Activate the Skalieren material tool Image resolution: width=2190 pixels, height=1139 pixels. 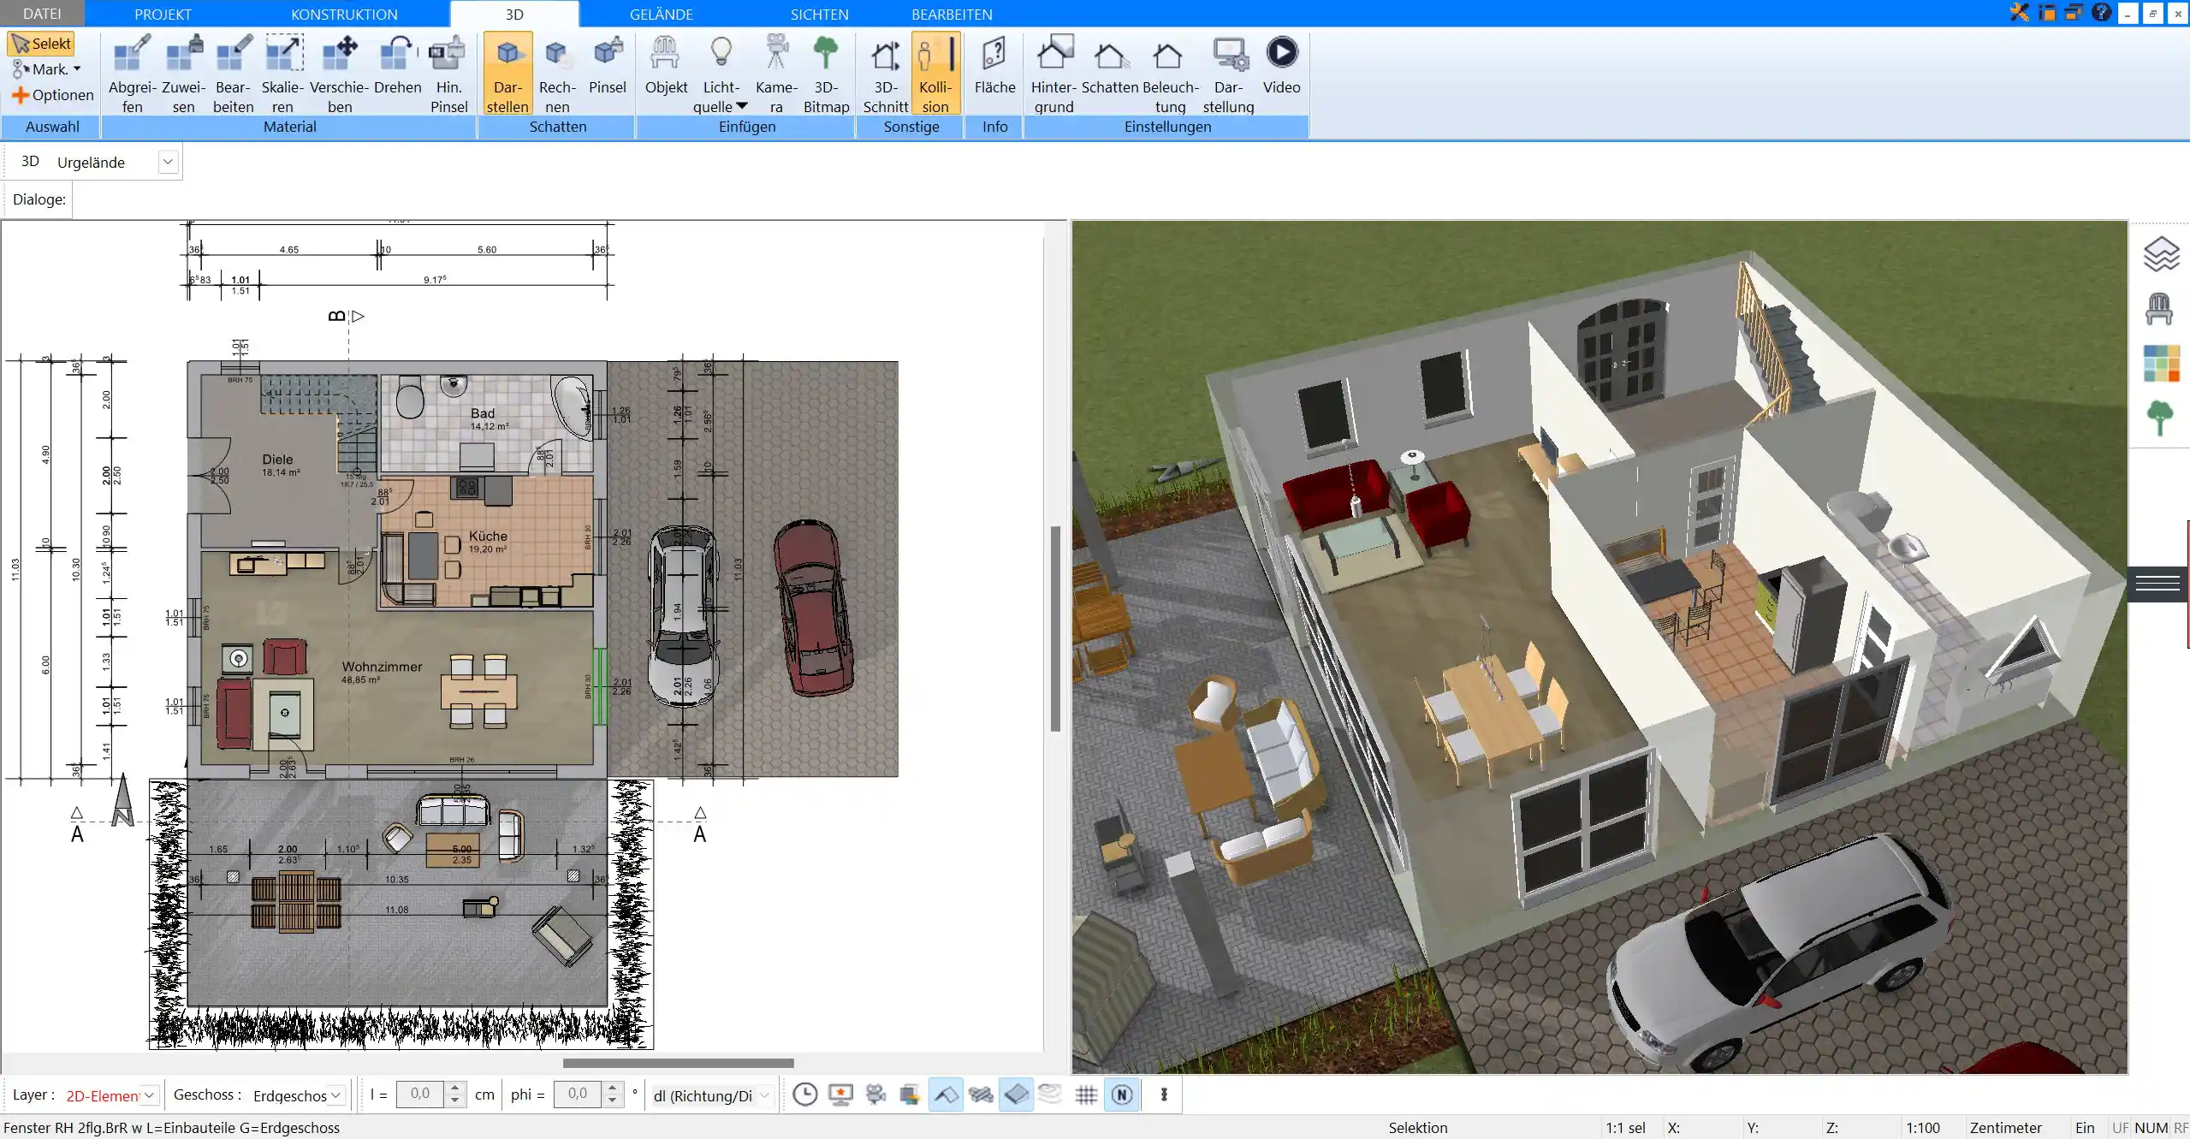tap(282, 74)
